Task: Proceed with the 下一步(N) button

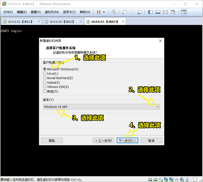Action: coord(127,140)
